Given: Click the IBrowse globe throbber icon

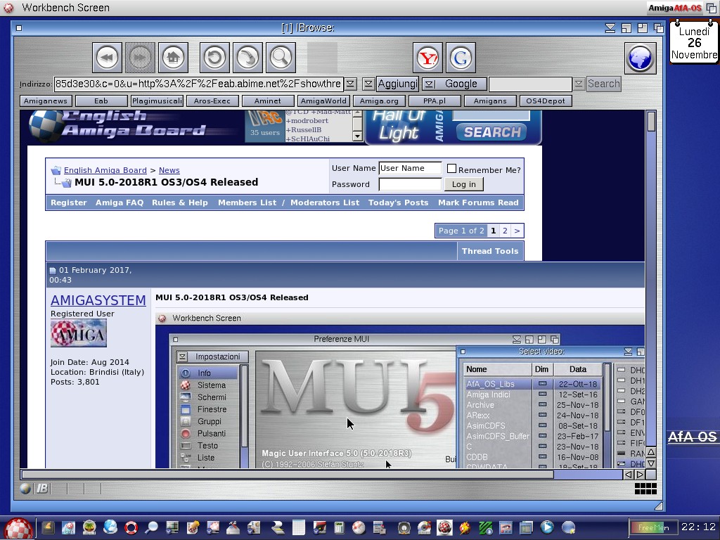Looking at the screenshot, I should 640,58.
